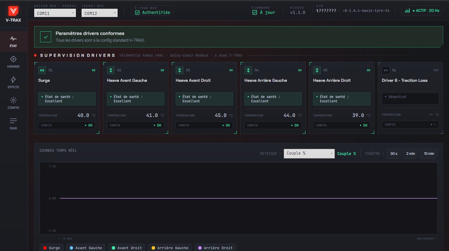Image resolution: width=449 pixels, height=251 pixels.
Task: Go to the HOMING section
Action: [13, 62]
